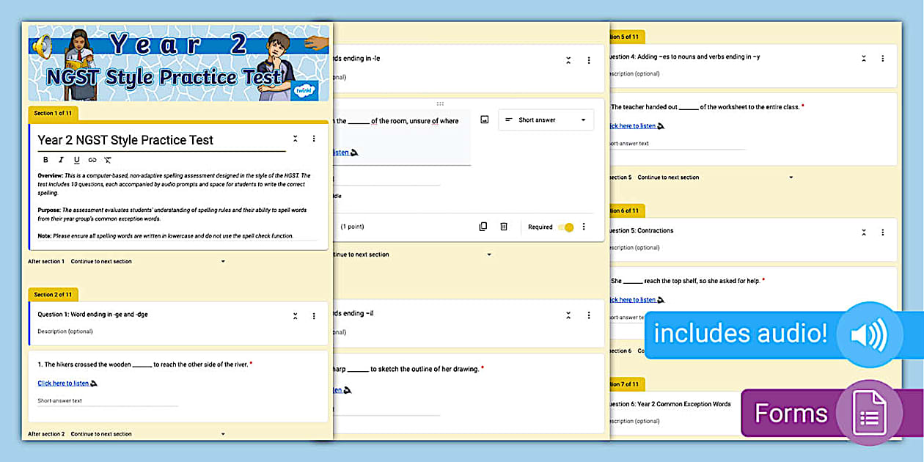Delete the question using trash icon
Image resolution: width=924 pixels, height=462 pixels.
(504, 227)
